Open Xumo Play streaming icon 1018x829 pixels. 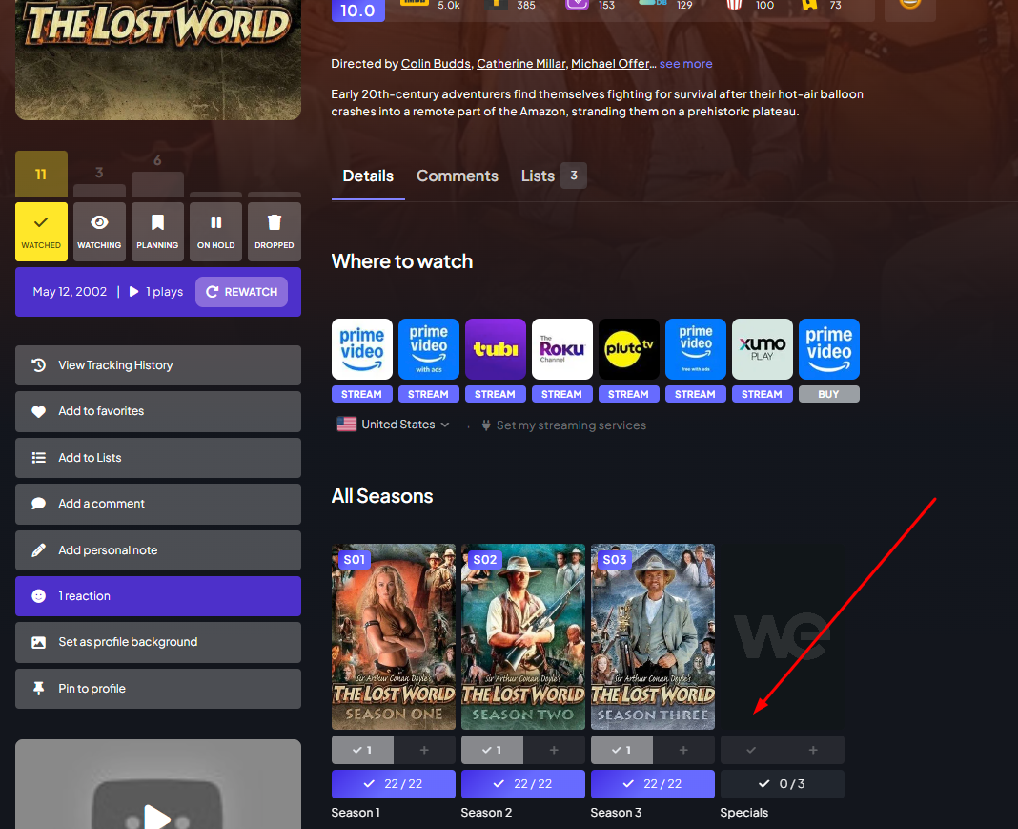click(763, 349)
